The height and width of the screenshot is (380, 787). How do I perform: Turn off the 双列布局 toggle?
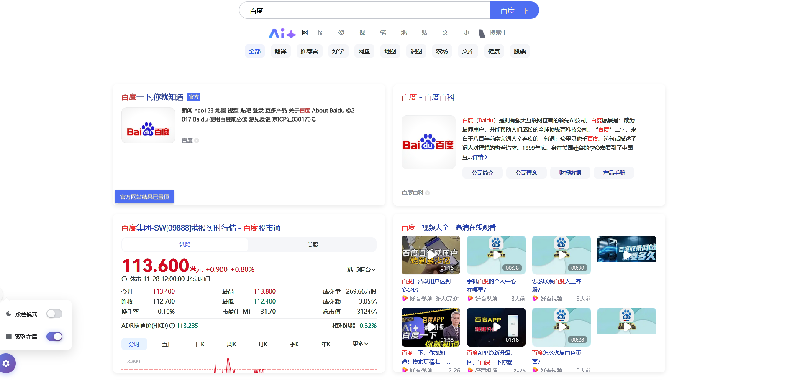pos(54,337)
